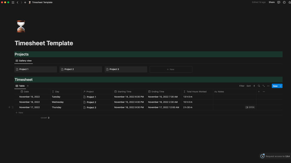Click Project 3 link in table row

click(x=91, y=108)
